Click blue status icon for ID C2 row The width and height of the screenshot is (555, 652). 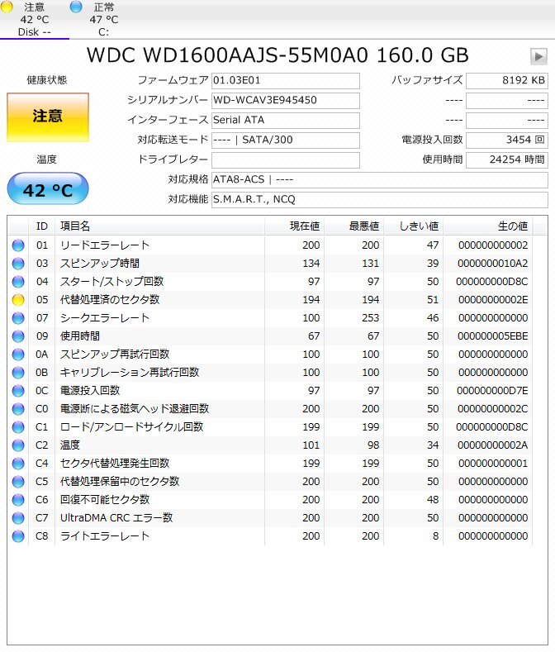pyautogui.click(x=18, y=445)
